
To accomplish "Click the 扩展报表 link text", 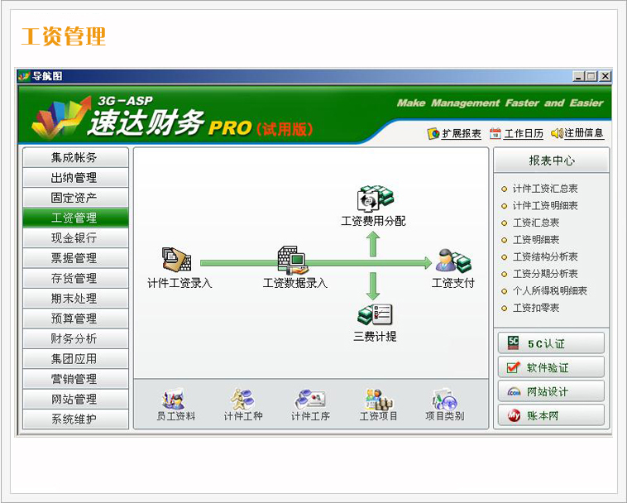I will [x=462, y=133].
